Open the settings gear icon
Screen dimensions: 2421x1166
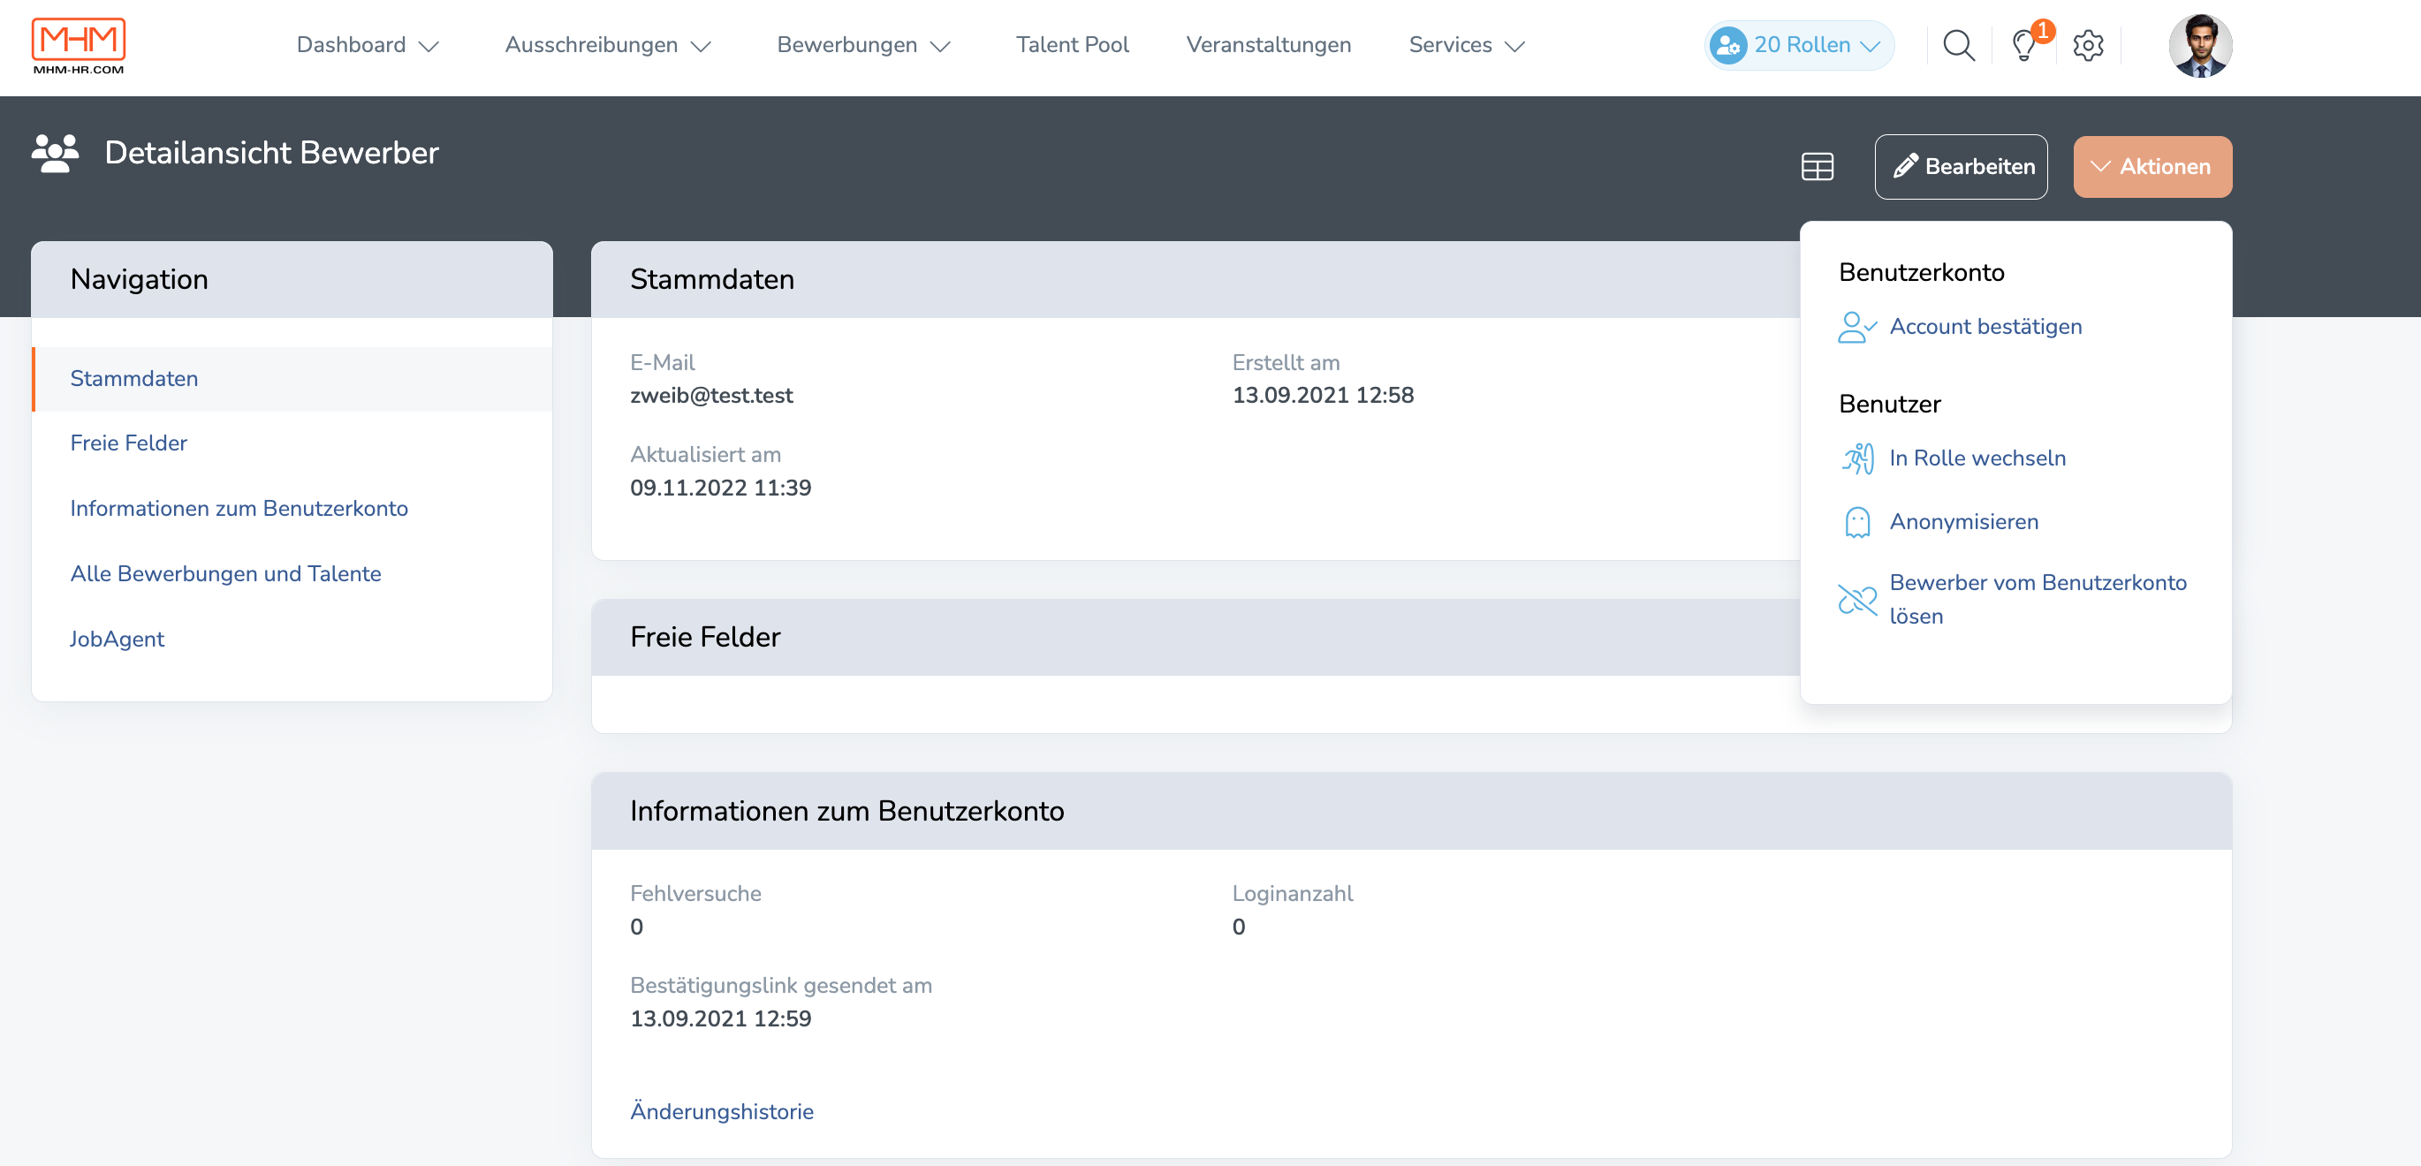click(2087, 45)
